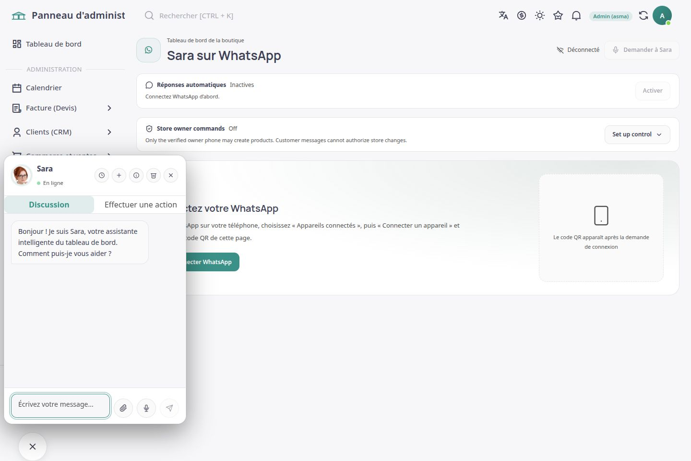The width and height of the screenshot is (691, 461).
Task: Expand the Clients (CRM) submenu chevron
Action: pos(109,132)
